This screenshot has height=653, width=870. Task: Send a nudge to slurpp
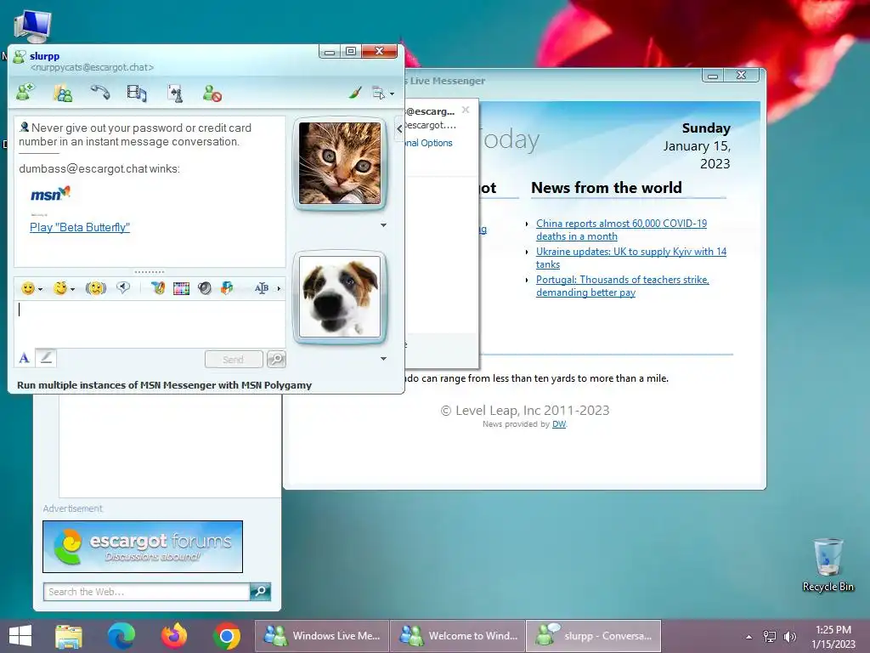[95, 288]
